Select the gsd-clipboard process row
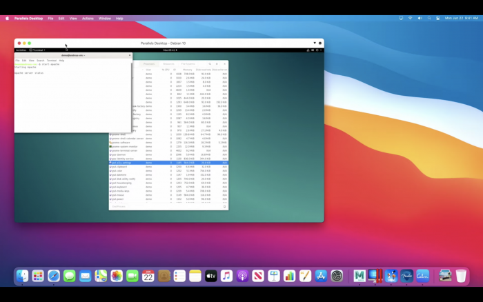 pyautogui.click(x=168, y=167)
